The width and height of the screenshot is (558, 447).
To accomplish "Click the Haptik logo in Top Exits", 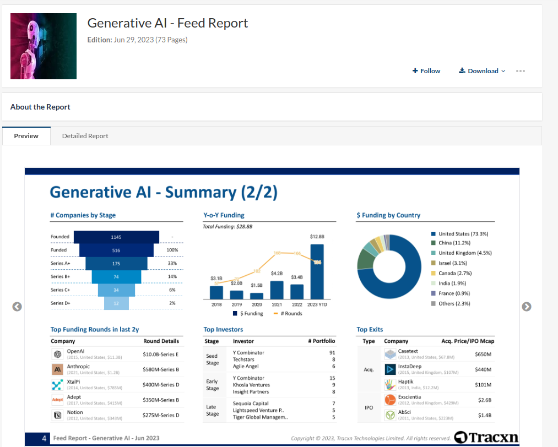I will pos(390,384).
